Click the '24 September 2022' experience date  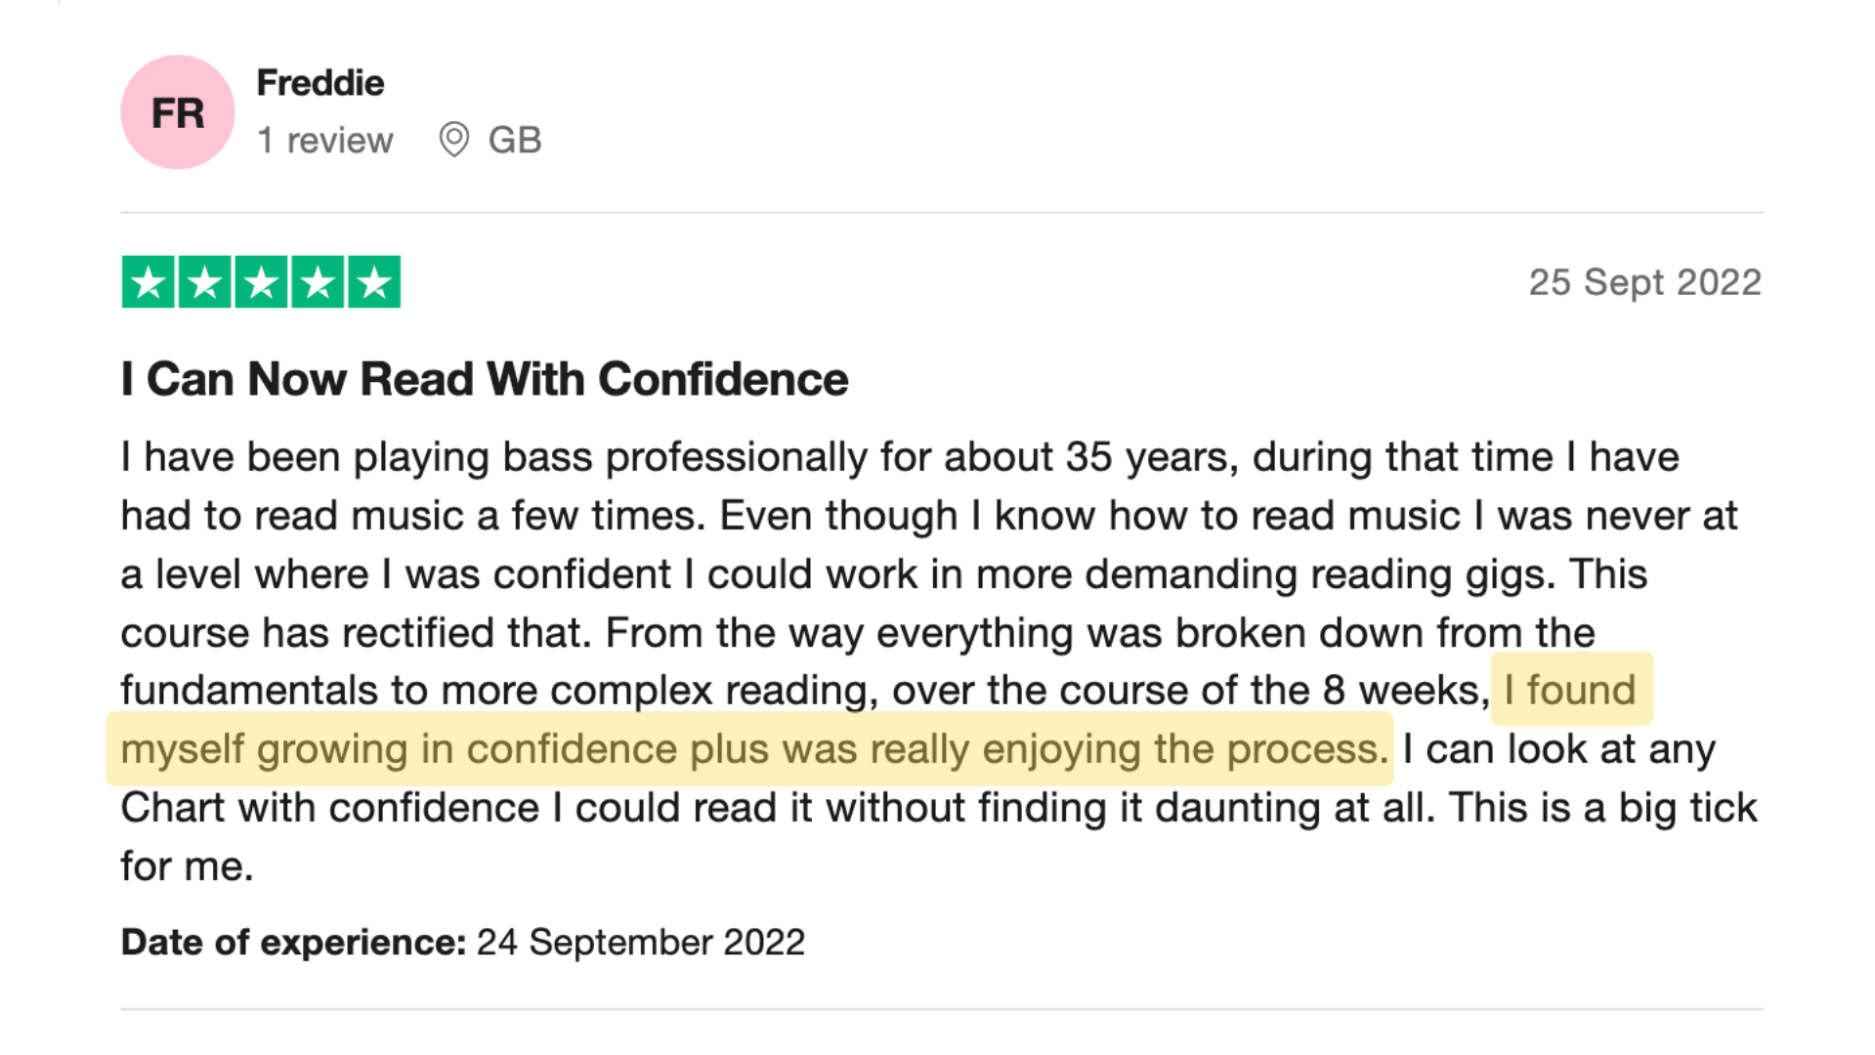coord(640,943)
